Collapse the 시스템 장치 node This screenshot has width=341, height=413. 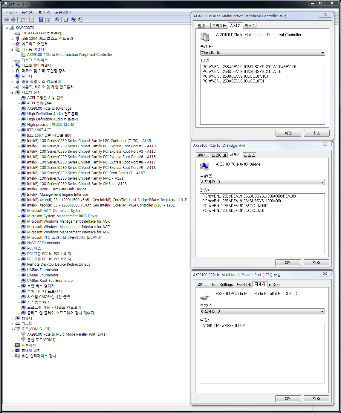pyautogui.click(x=13, y=93)
